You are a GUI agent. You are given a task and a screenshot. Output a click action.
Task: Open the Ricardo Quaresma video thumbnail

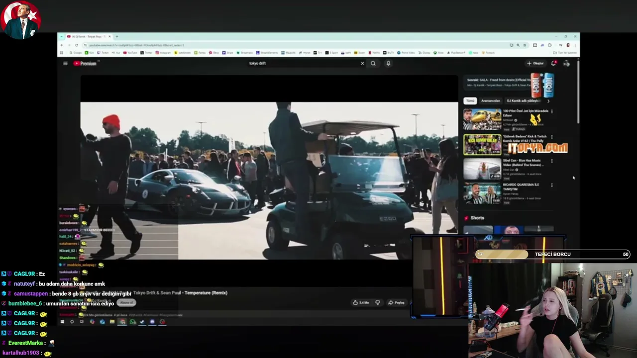[482, 193]
